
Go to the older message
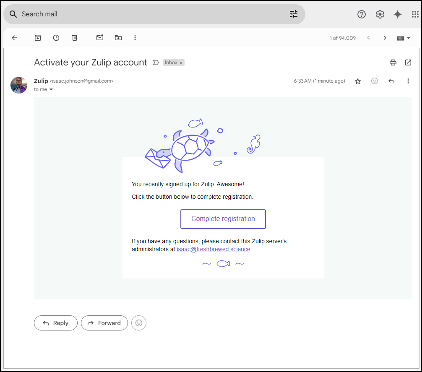(385, 38)
